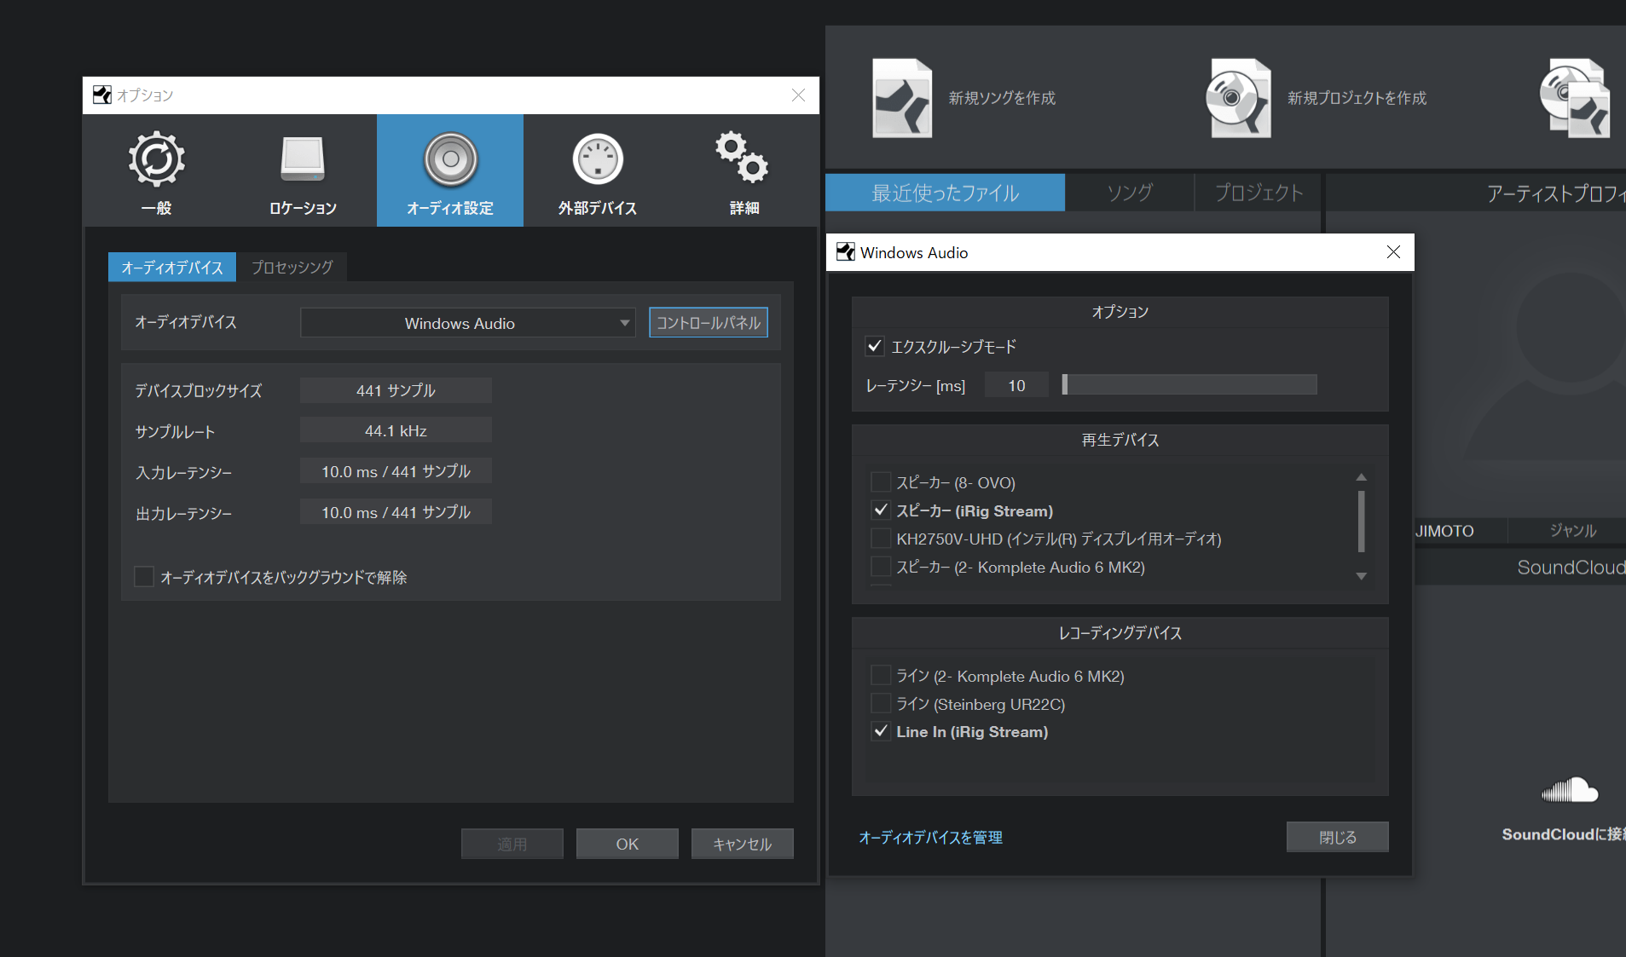Close the Windows Audio dialog with the X
This screenshot has height=957, width=1626.
pyautogui.click(x=1393, y=252)
